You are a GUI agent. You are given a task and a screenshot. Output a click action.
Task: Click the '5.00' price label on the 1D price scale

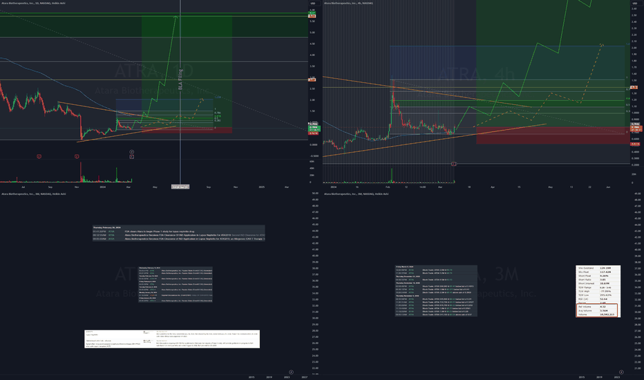point(312,32)
